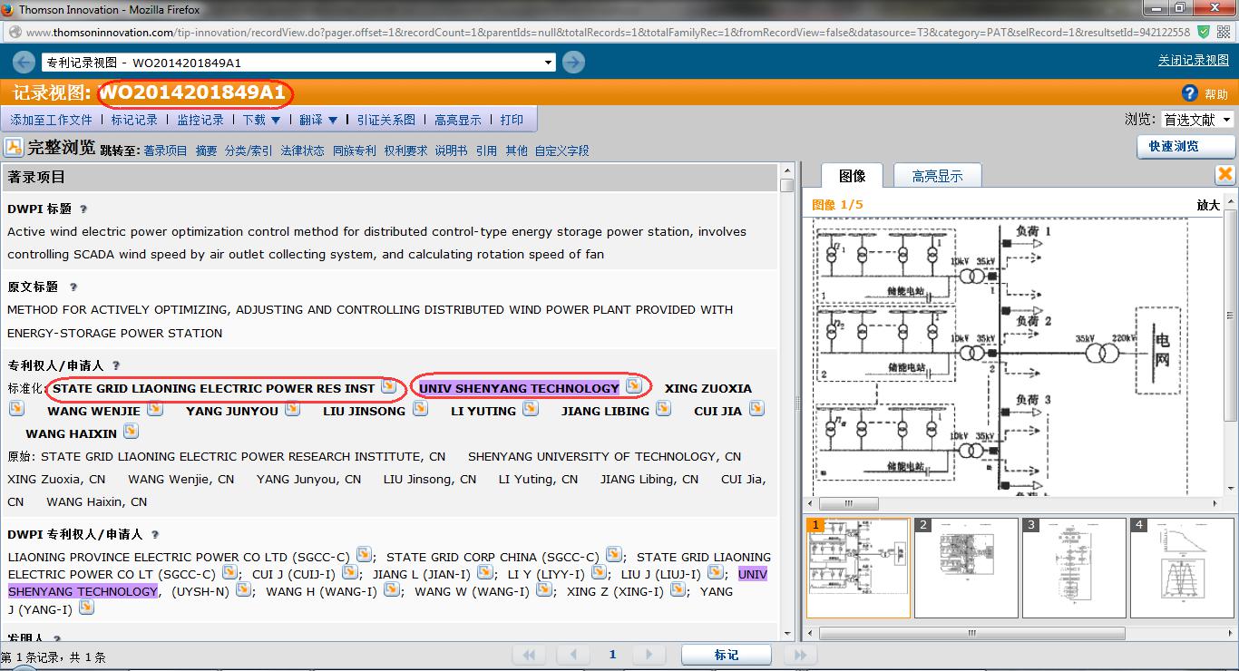
Task: Click search icon after WANG HAIXIN
Action: [131, 432]
